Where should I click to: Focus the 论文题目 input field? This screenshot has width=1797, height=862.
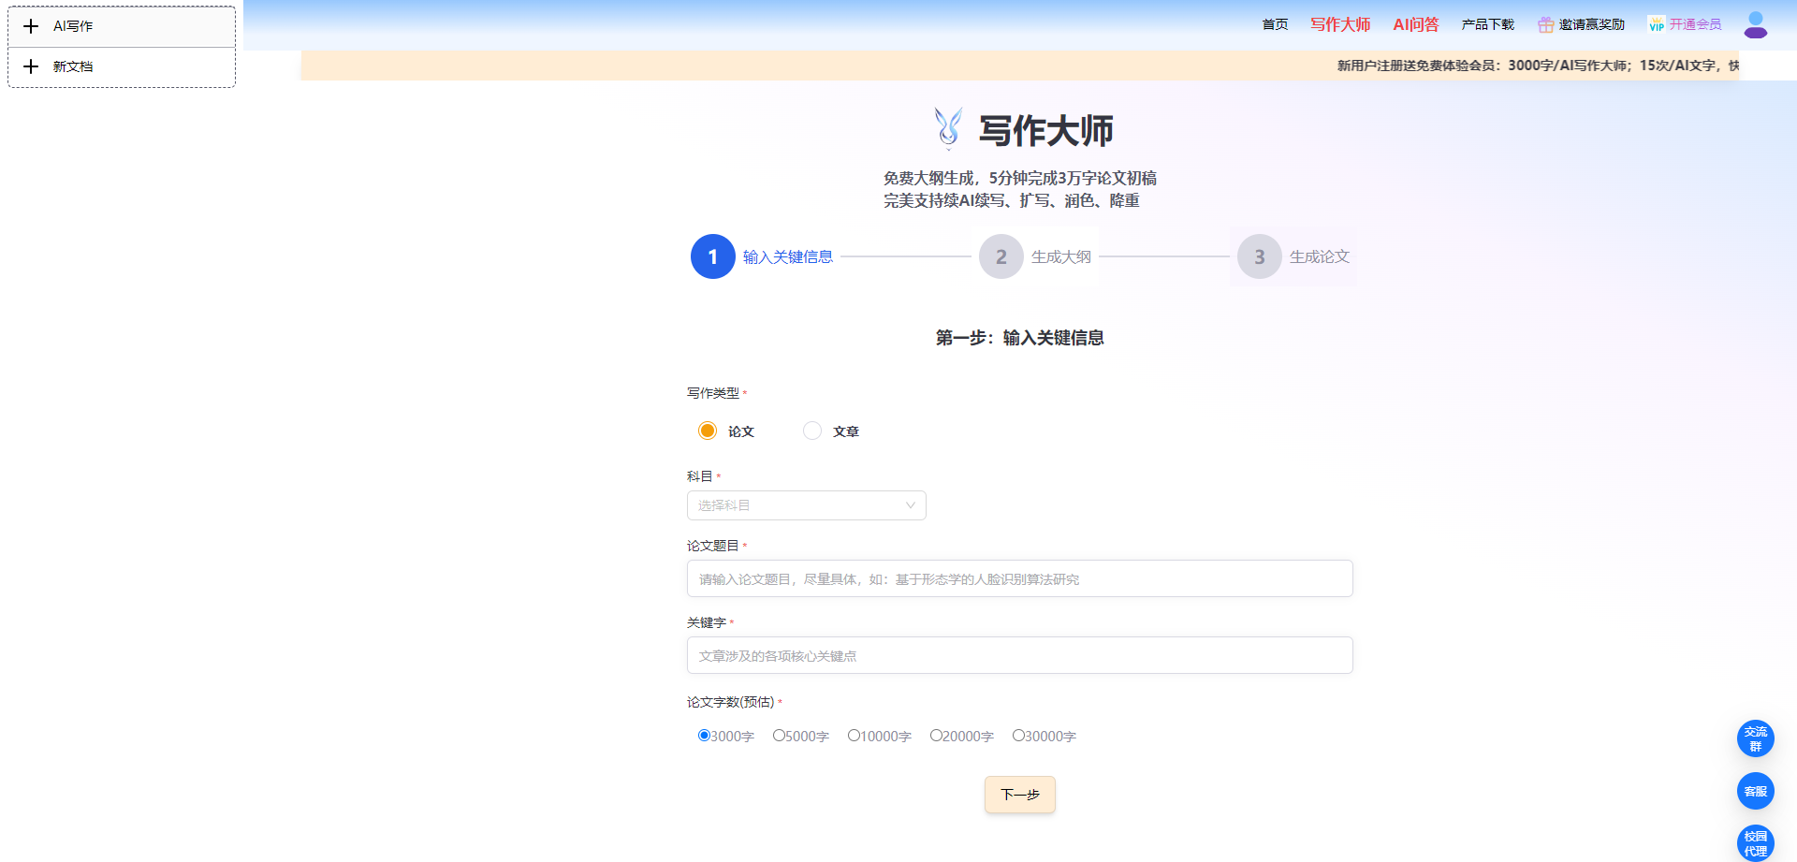click(x=1019, y=578)
